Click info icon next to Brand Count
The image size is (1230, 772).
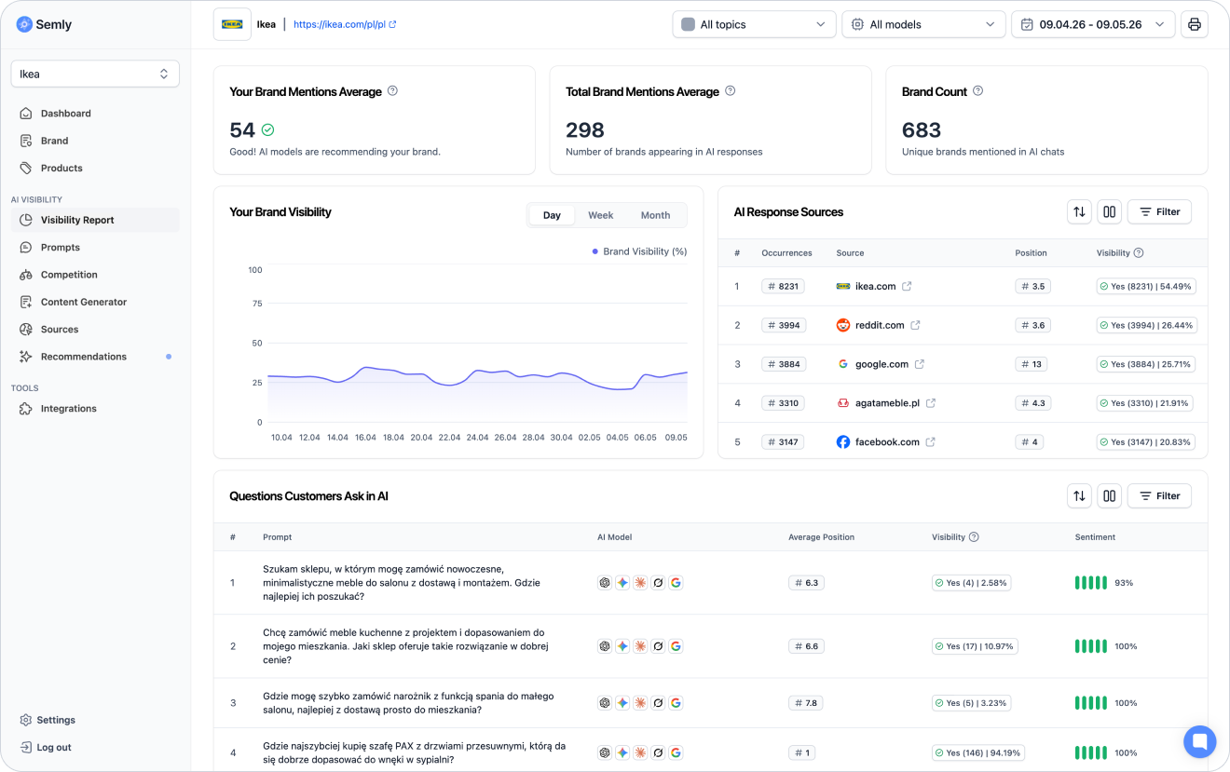(977, 91)
